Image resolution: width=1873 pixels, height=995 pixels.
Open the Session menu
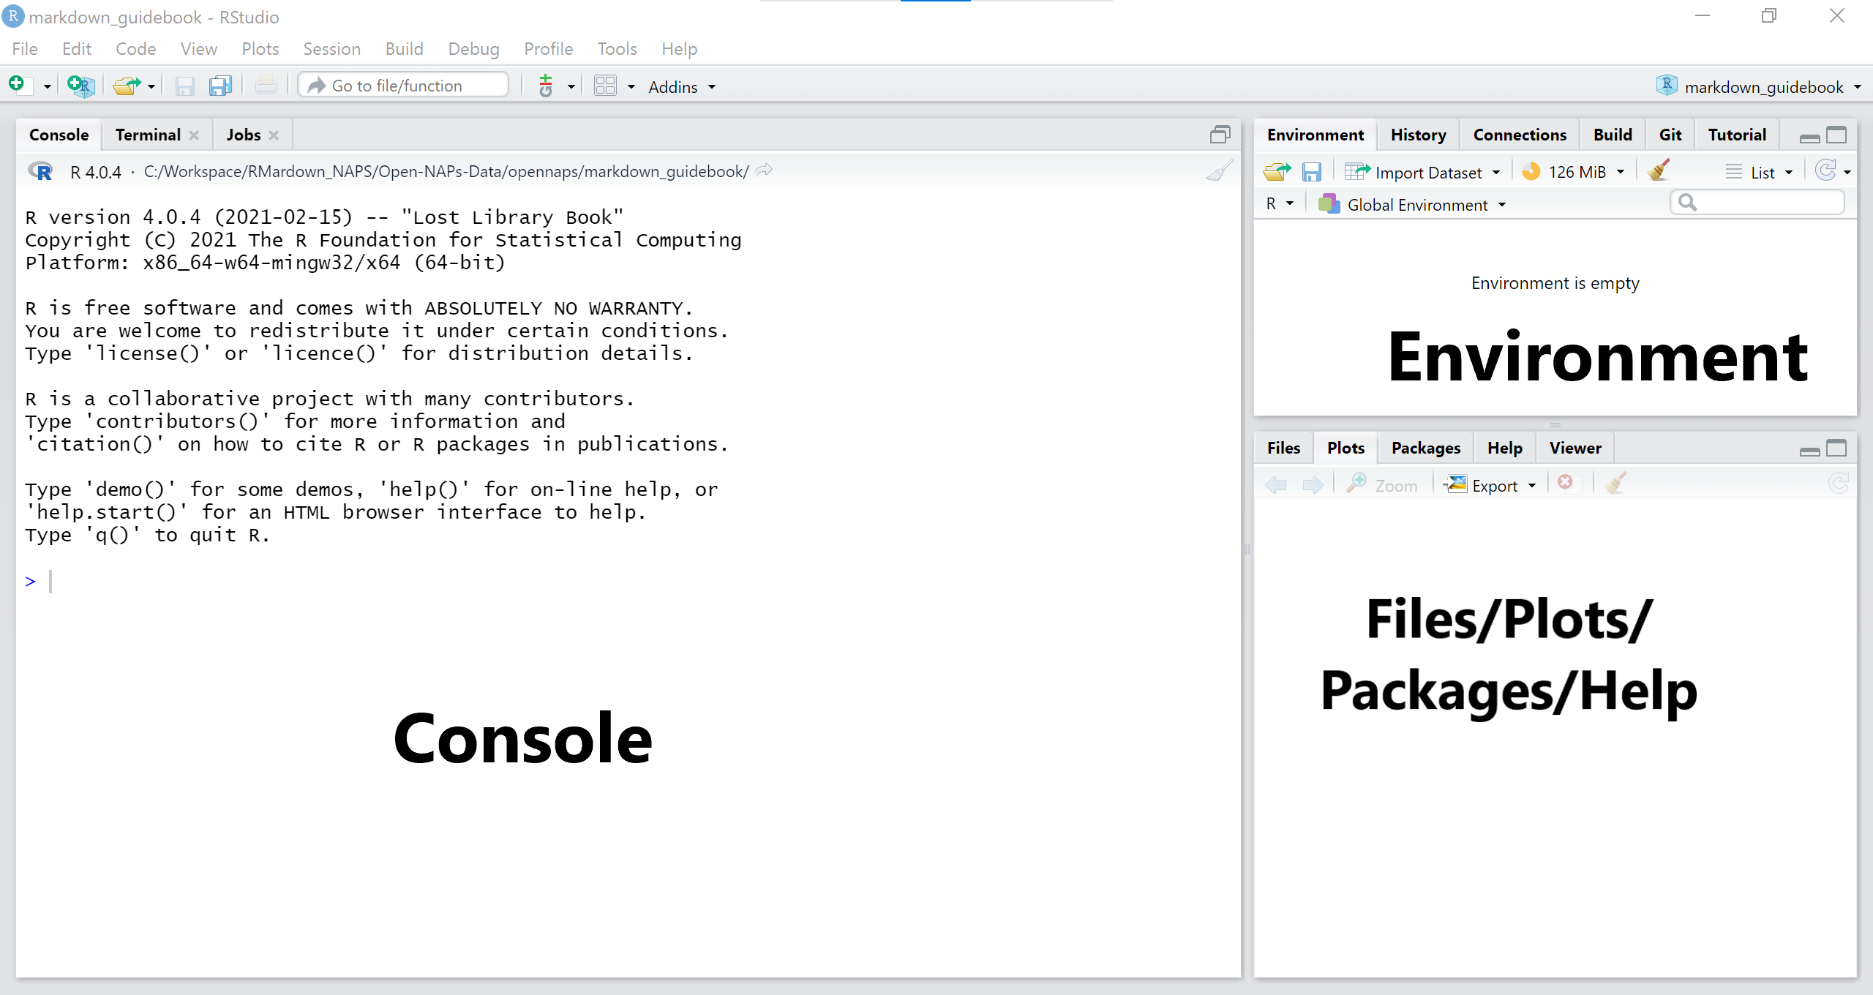pos(331,48)
